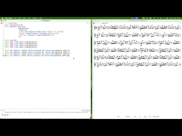Click the Rewind button
The width and height of the screenshot is (182, 136).
click(x=128, y=116)
